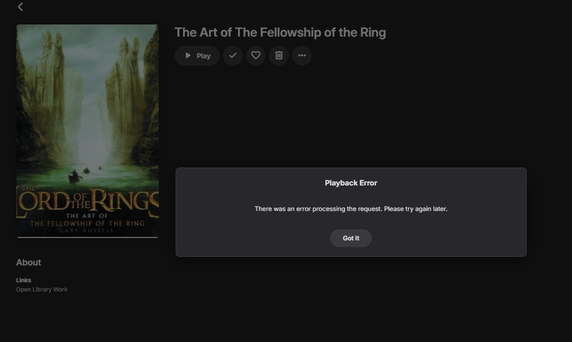This screenshot has width=572, height=342.
Task: Click the Gary Russell name on cover
Action: 87,231
